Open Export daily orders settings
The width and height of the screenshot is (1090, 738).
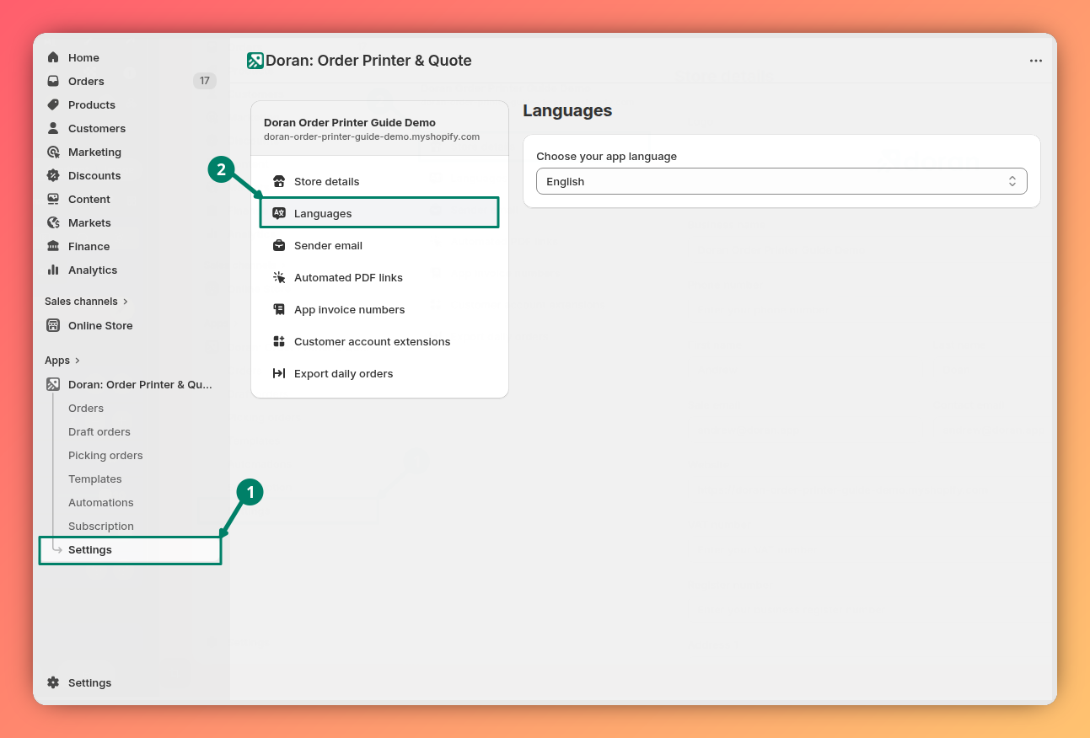pos(379,373)
